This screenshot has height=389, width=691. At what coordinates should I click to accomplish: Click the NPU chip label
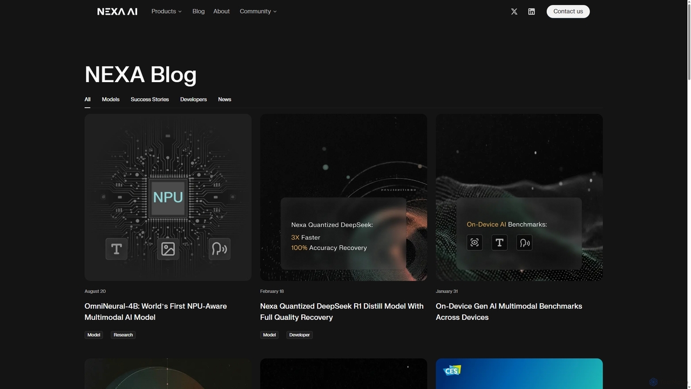(x=168, y=198)
